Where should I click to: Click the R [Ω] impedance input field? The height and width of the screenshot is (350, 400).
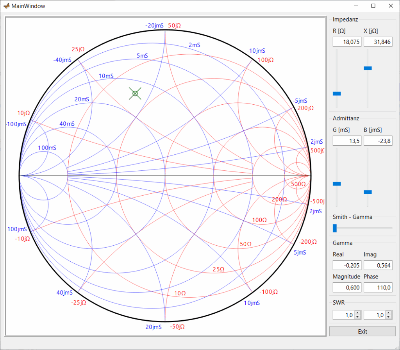pos(347,42)
